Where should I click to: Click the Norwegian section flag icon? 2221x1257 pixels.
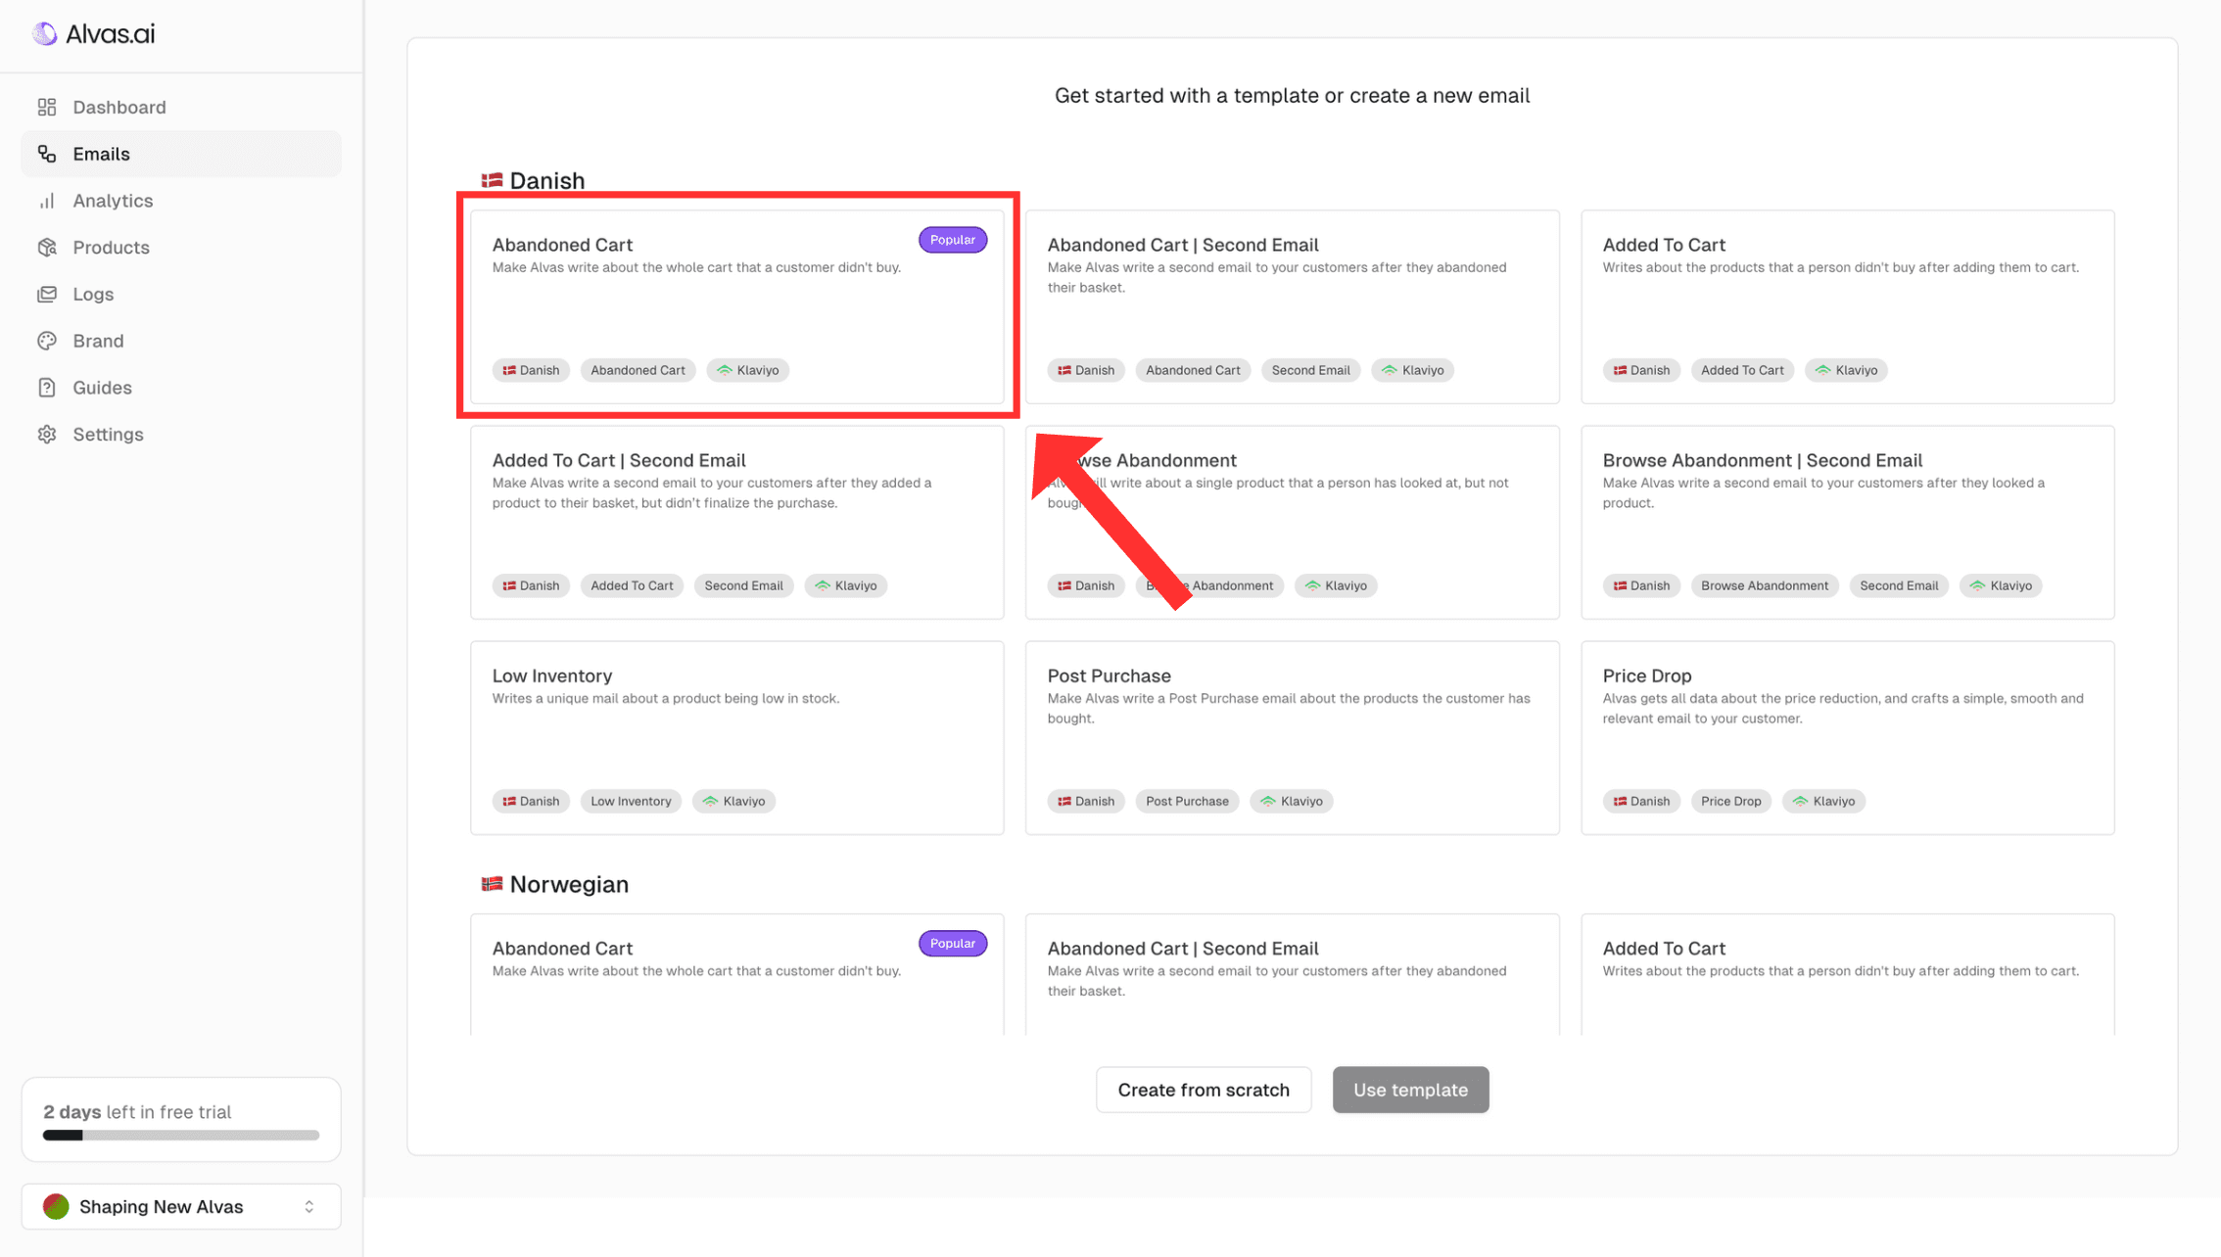click(492, 884)
